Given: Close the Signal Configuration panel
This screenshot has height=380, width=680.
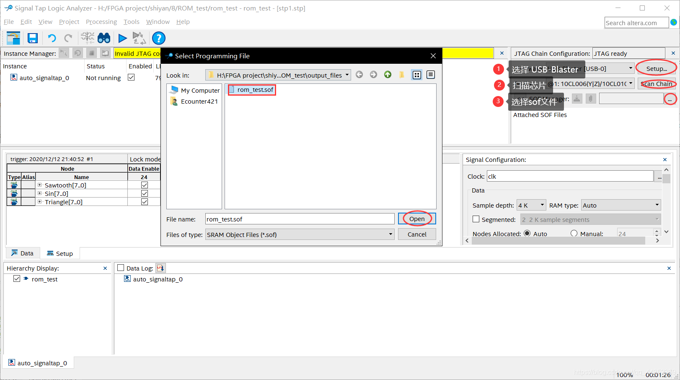Looking at the screenshot, I should pyautogui.click(x=665, y=160).
